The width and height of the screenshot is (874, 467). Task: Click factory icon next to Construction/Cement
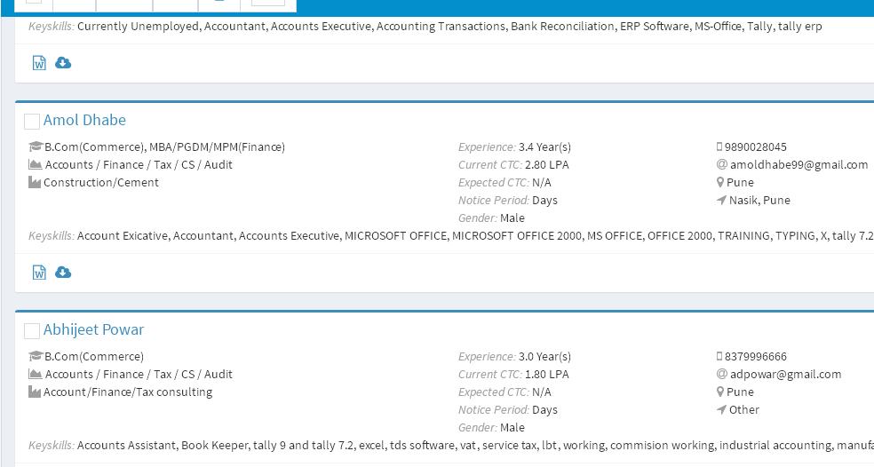click(x=35, y=182)
